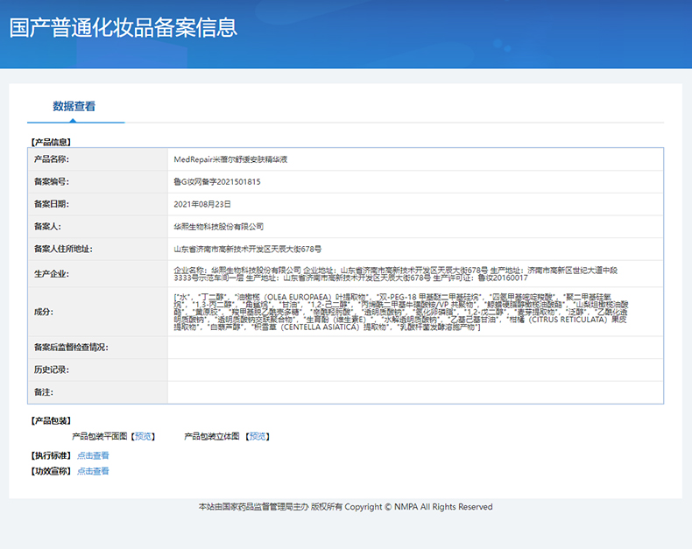Open 点击查看 link next to 功效宣称
The width and height of the screenshot is (692, 549).
93,471
